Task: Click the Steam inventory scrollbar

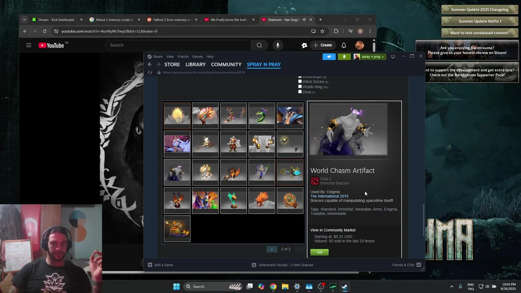Action: click(423, 220)
